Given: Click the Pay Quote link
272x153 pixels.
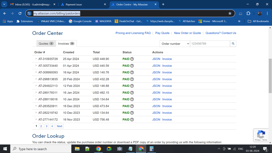Looking at the screenshot, I should 162,33.
